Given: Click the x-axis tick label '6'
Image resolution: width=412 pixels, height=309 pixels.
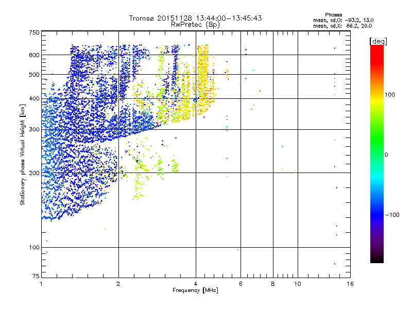Looking at the screenshot, I should (241, 284).
